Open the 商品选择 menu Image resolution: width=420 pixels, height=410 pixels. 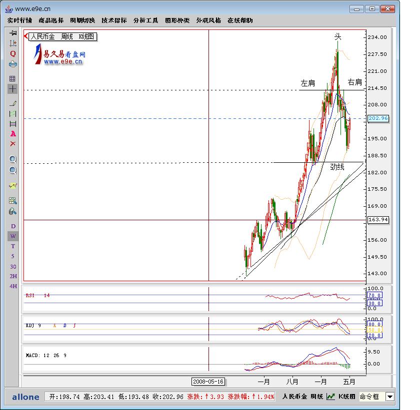tap(51, 20)
